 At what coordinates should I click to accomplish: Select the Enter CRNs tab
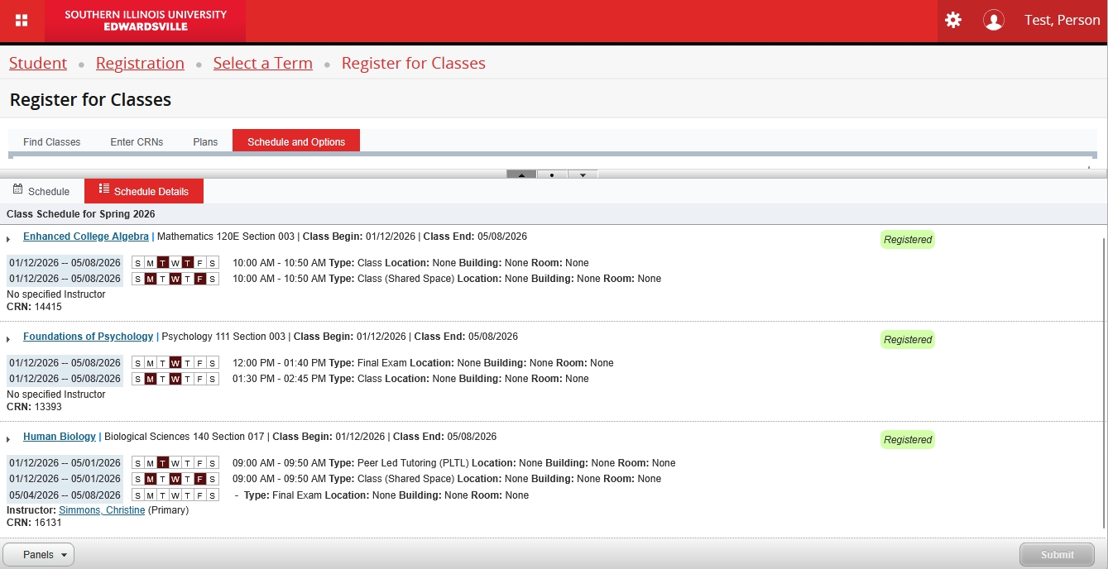[x=137, y=141]
